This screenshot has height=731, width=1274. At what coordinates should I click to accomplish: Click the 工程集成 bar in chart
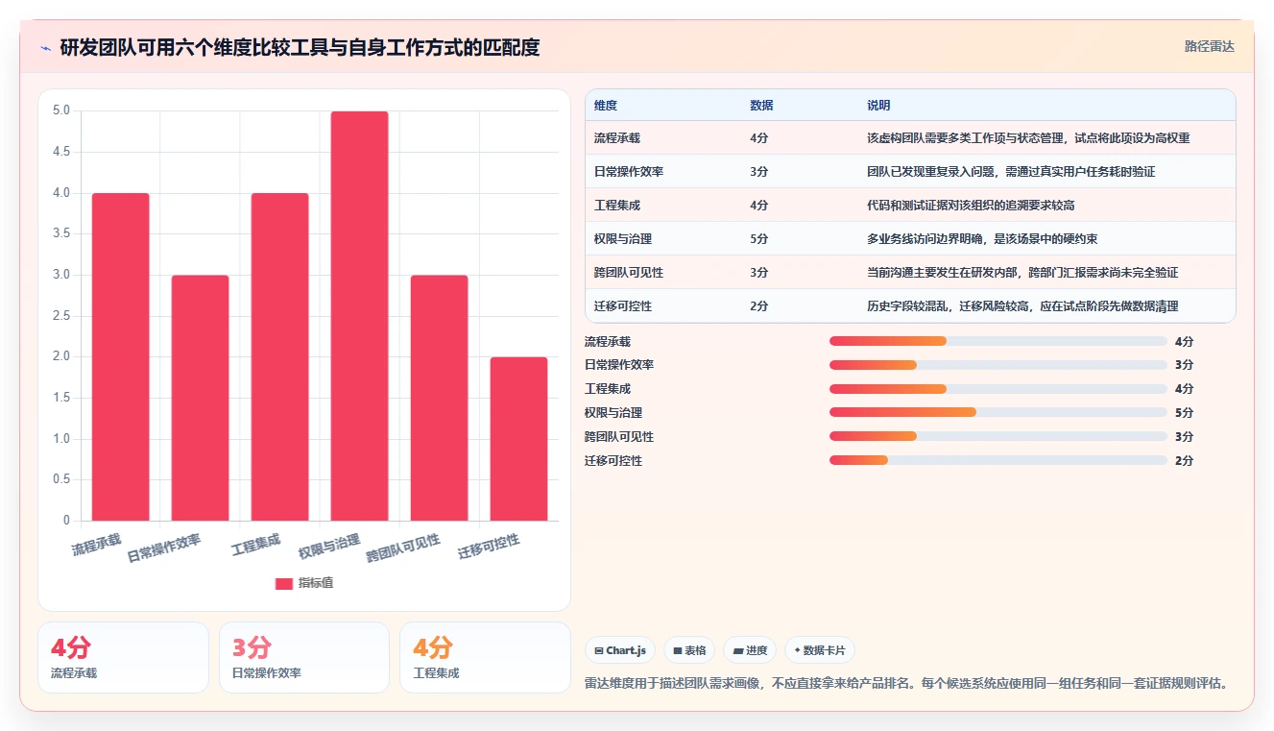280,357
